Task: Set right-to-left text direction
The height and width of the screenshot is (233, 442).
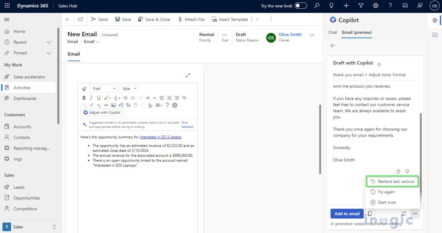Action: 128,105
